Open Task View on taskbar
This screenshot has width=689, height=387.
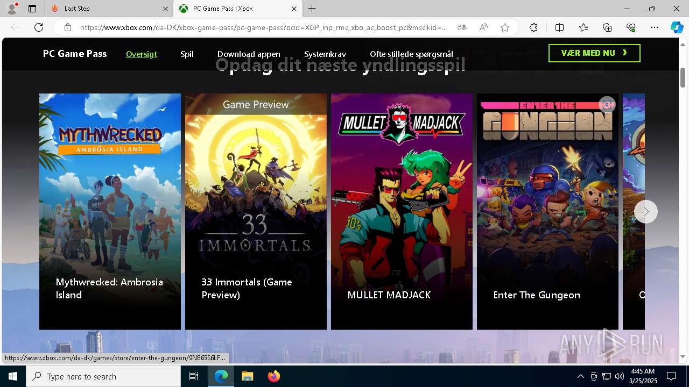tap(194, 376)
